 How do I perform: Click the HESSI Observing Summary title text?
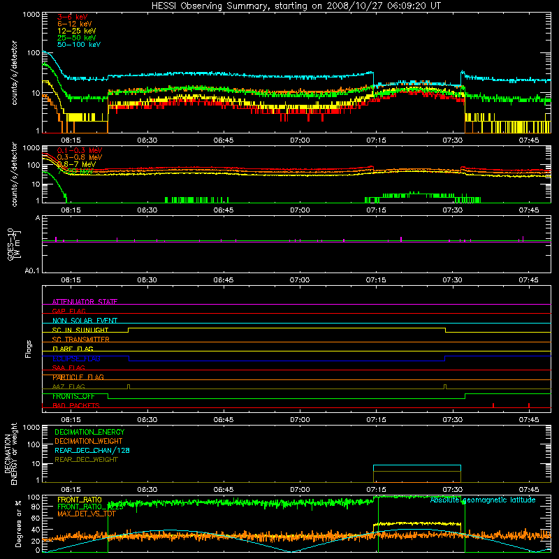coord(296,6)
